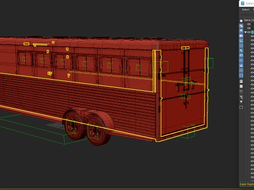Select the trailer's rear wheel in viewport
This screenshot has height=190, width=254.
click(x=98, y=130)
